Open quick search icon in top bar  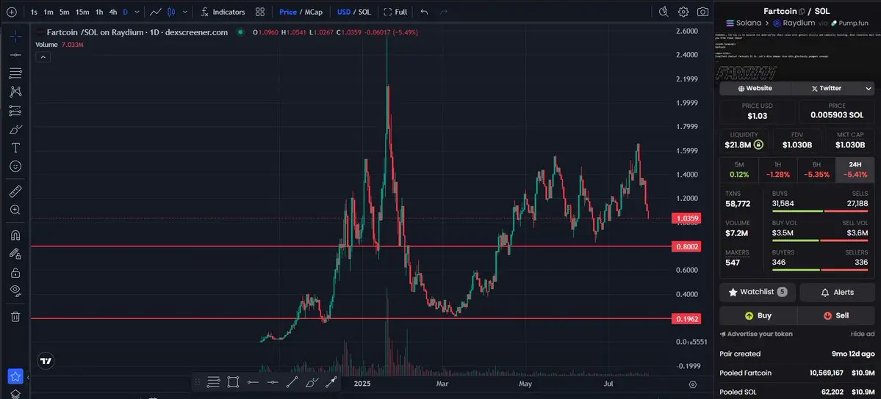(664, 12)
